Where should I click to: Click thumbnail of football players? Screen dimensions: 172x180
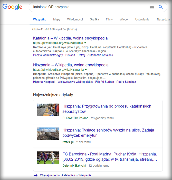coord(48,158)
